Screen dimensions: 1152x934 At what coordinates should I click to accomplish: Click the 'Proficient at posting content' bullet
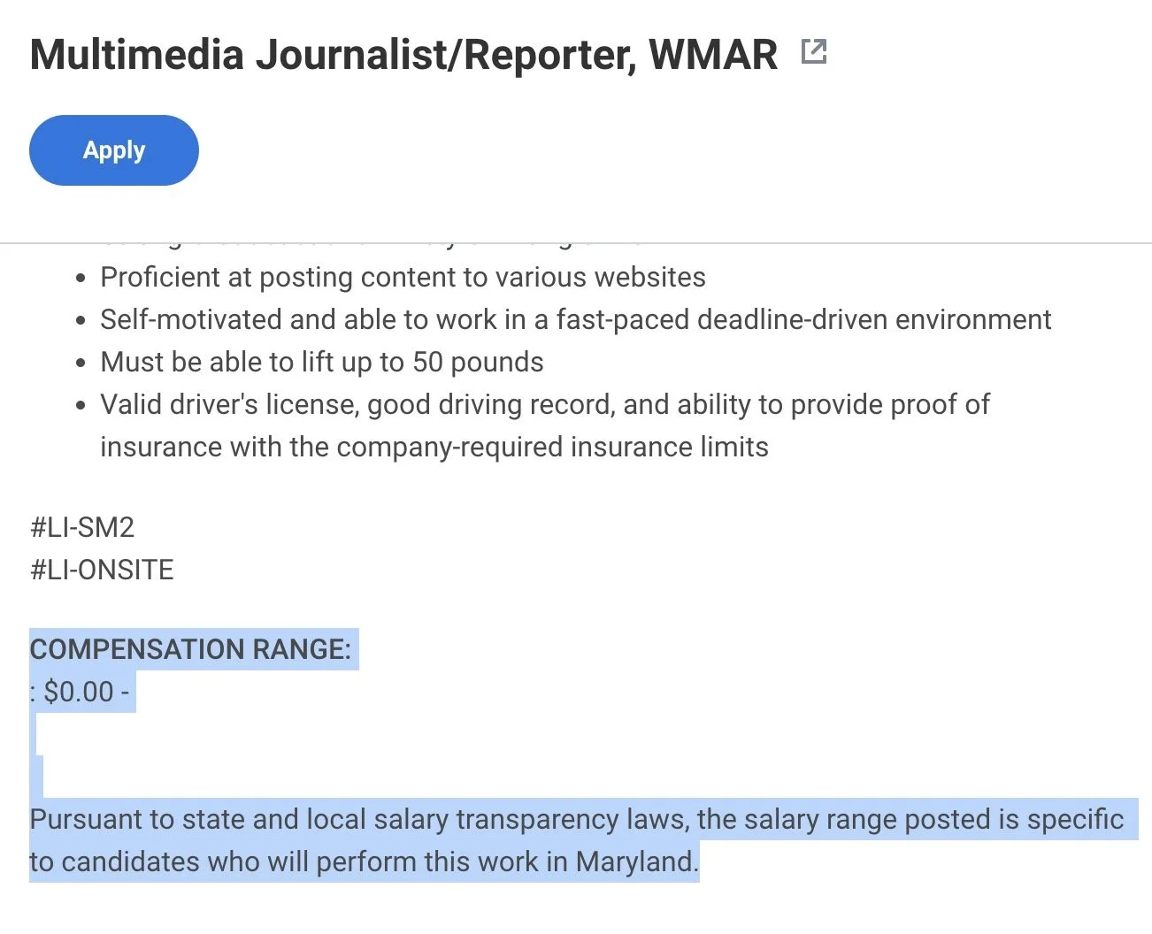pyautogui.click(x=403, y=278)
